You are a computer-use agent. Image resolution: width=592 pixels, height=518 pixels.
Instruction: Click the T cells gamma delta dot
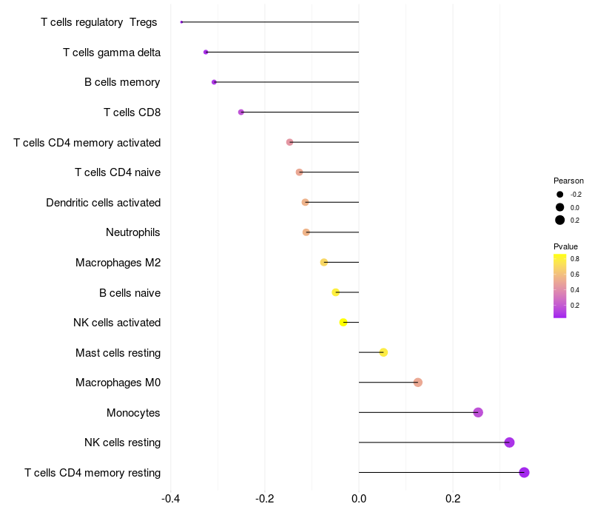(x=206, y=52)
